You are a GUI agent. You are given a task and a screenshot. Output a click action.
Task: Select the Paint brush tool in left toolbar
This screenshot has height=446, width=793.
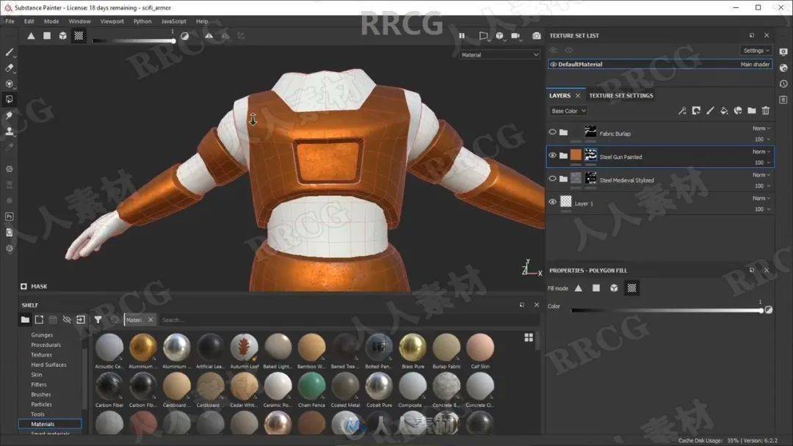10,52
